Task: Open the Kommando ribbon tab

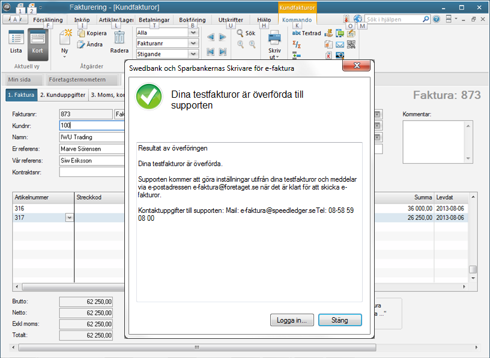Action: [297, 20]
